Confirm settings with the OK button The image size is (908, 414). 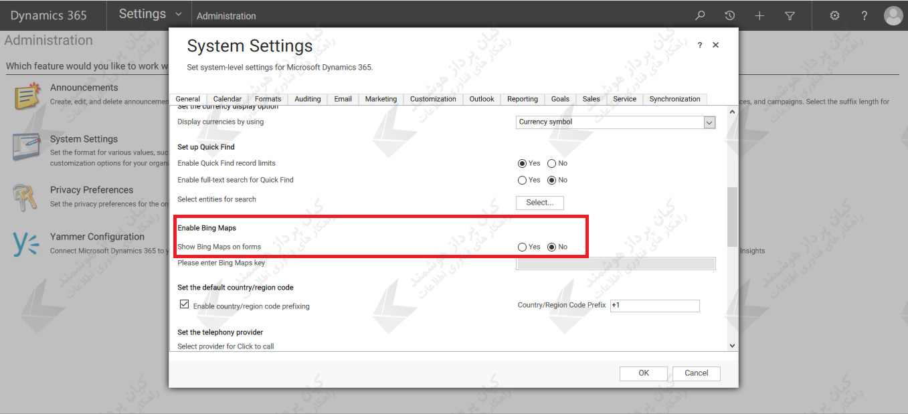[644, 373]
